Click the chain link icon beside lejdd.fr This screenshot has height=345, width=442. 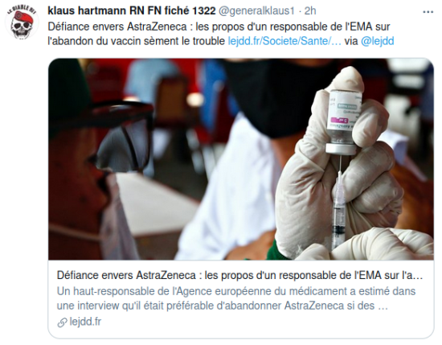pos(62,322)
